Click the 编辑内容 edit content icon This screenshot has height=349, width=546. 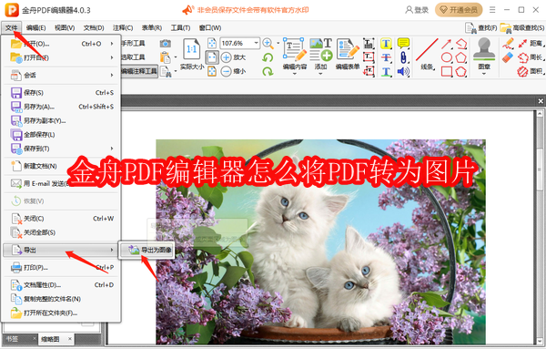[295, 50]
